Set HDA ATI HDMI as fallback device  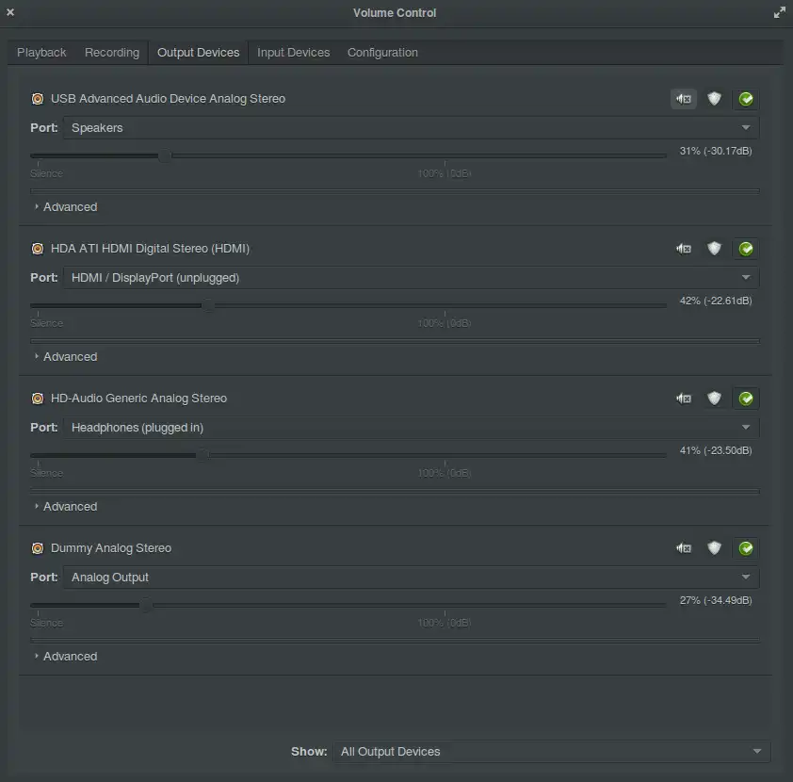[x=746, y=249]
